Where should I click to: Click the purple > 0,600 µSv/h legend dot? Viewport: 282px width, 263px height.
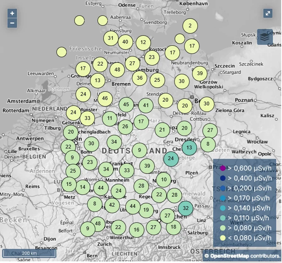223,168
